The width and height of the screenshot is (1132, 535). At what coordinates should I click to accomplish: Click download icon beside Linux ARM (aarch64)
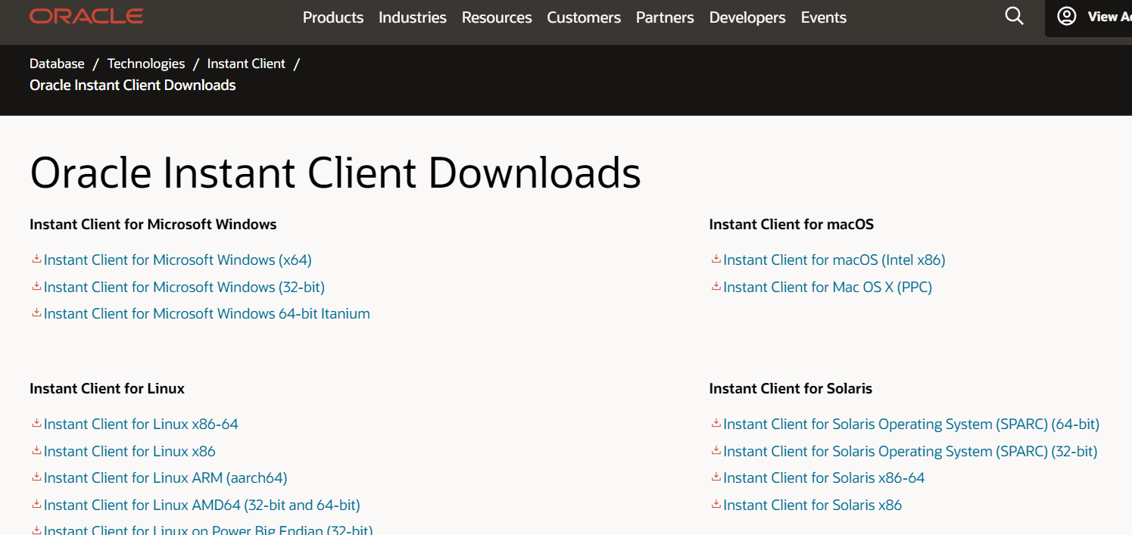click(x=36, y=477)
